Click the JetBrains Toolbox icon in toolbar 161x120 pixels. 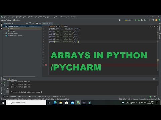[159, 20]
